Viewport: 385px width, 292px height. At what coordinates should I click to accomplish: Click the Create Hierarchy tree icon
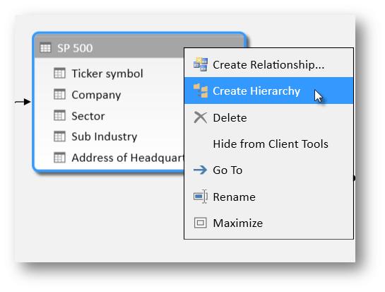(201, 90)
